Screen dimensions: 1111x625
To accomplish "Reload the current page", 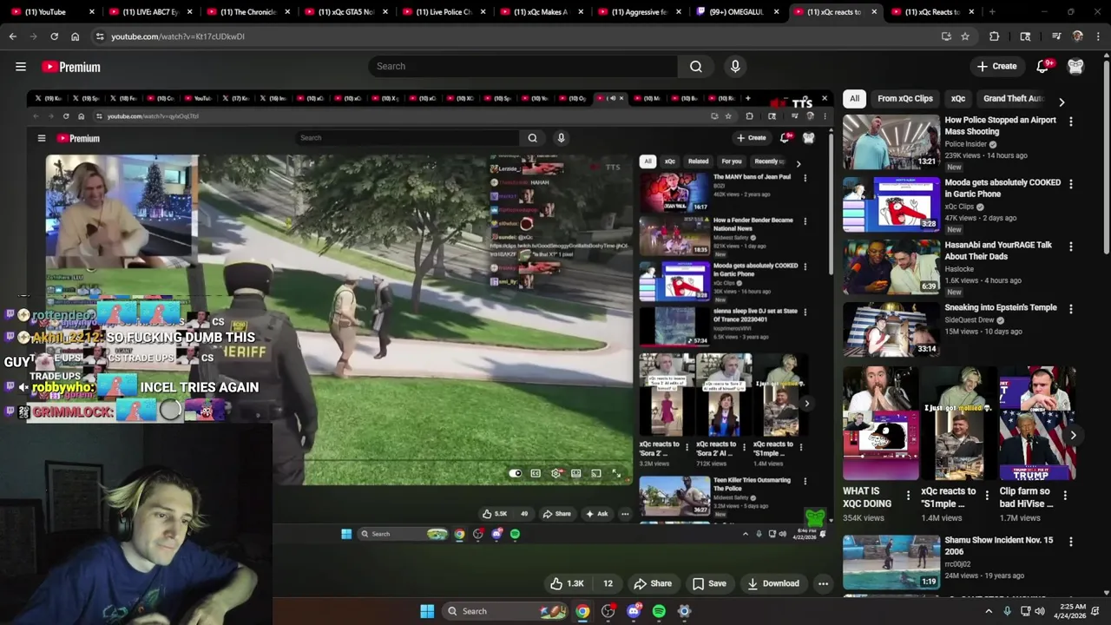I will click(x=54, y=36).
